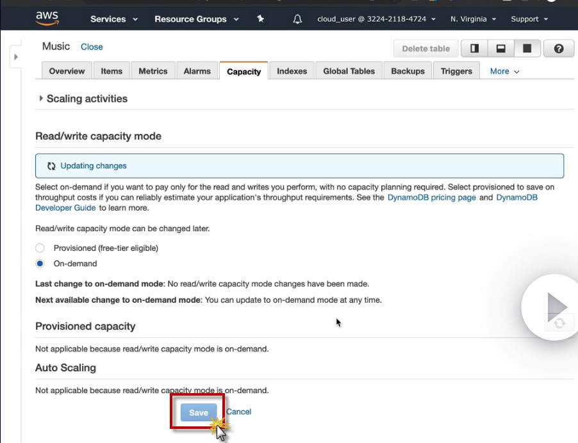Open the DynamoDB pricing page link

coord(432,197)
